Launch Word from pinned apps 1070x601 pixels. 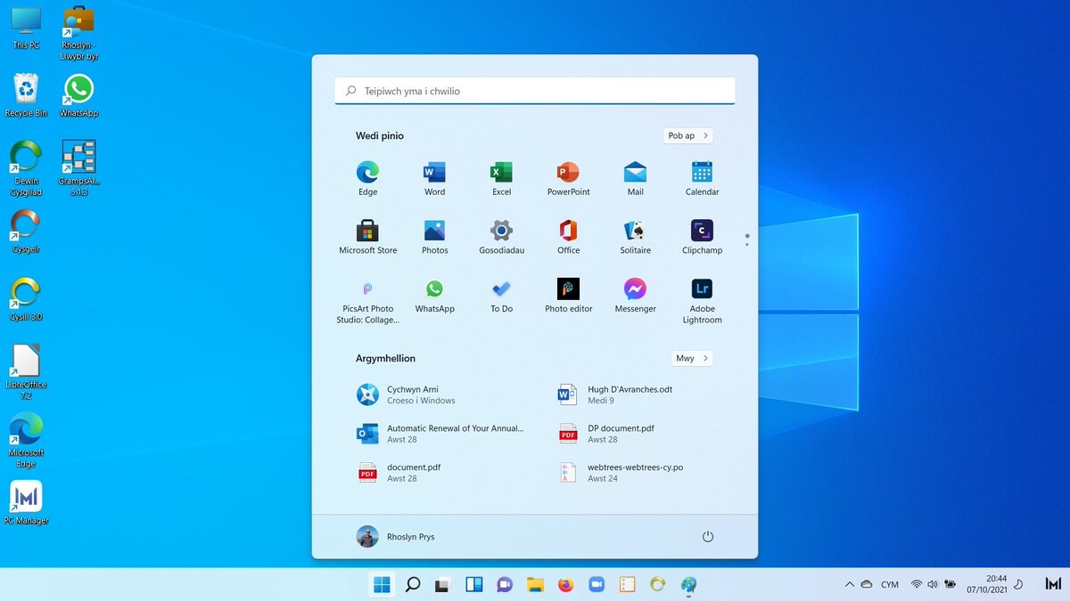click(x=434, y=178)
